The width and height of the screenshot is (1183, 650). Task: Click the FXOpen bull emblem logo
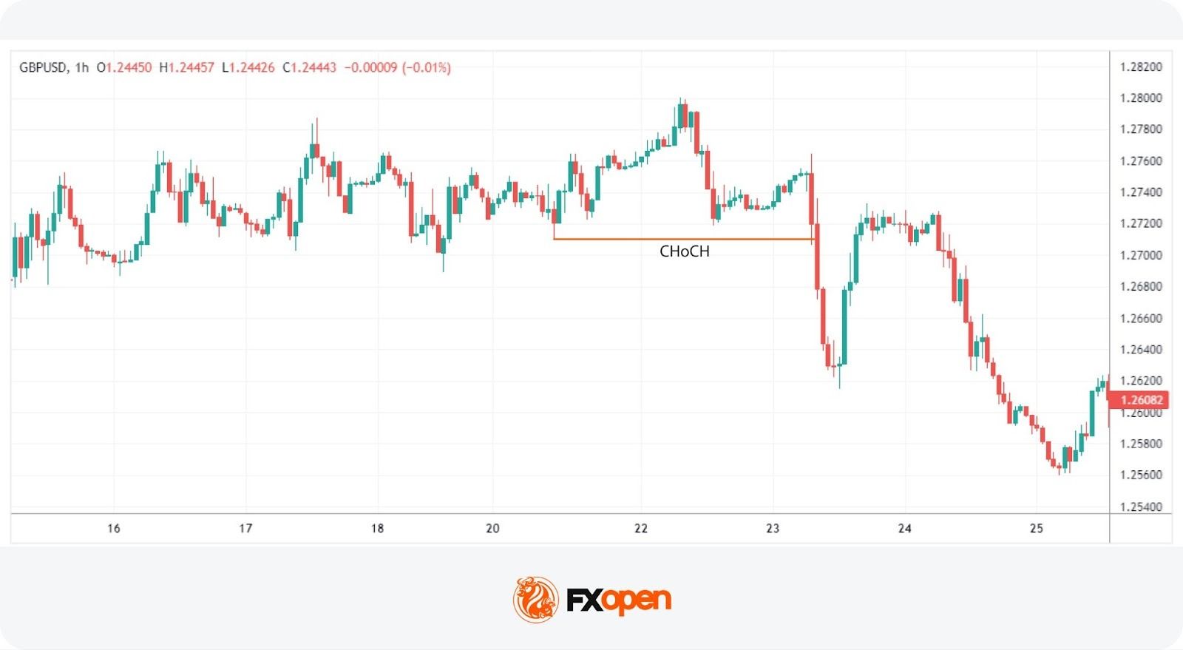tap(535, 599)
